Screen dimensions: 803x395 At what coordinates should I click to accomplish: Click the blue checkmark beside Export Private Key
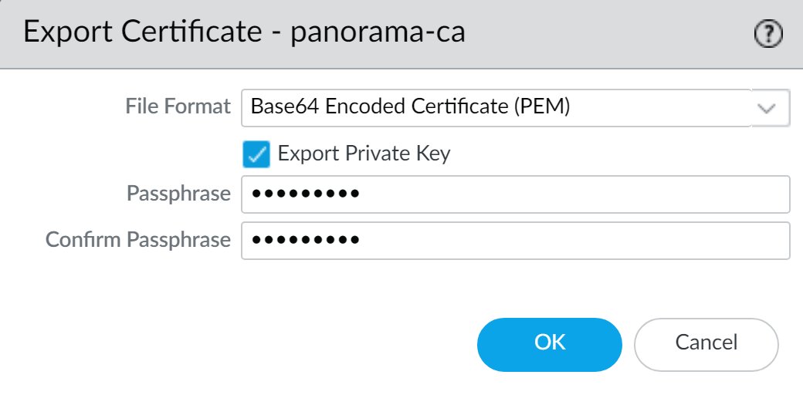tap(256, 154)
